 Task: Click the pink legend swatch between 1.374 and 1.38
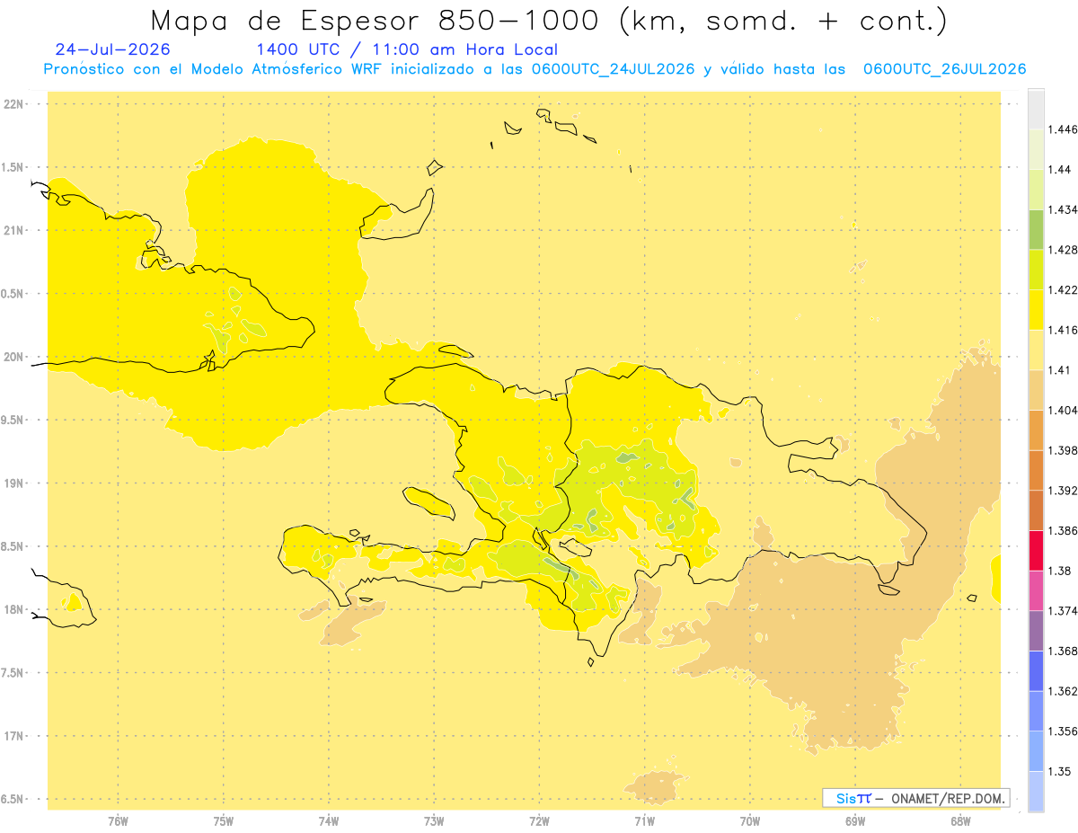(1036, 590)
